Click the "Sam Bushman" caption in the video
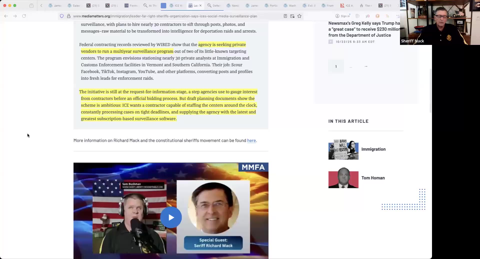This screenshot has height=259, width=480. tap(131, 184)
